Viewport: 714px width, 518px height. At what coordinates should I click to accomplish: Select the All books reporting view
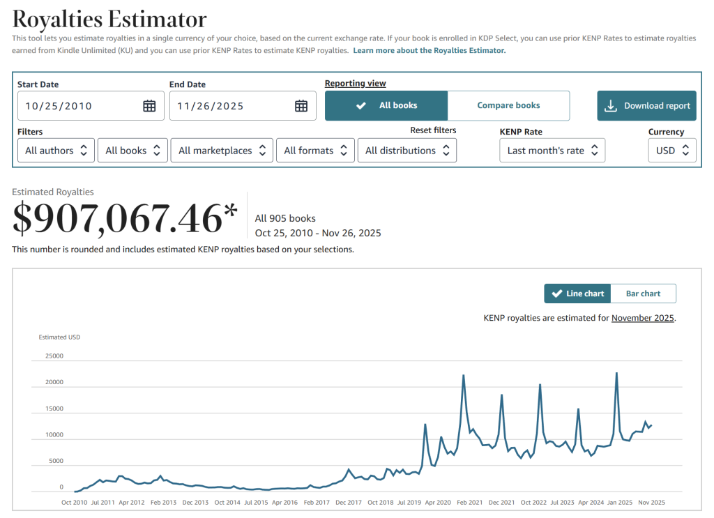pos(386,106)
